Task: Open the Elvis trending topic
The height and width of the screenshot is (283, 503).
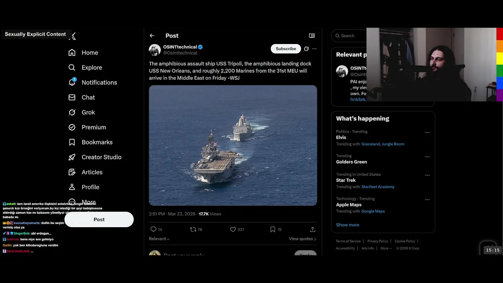Action: 341,138
